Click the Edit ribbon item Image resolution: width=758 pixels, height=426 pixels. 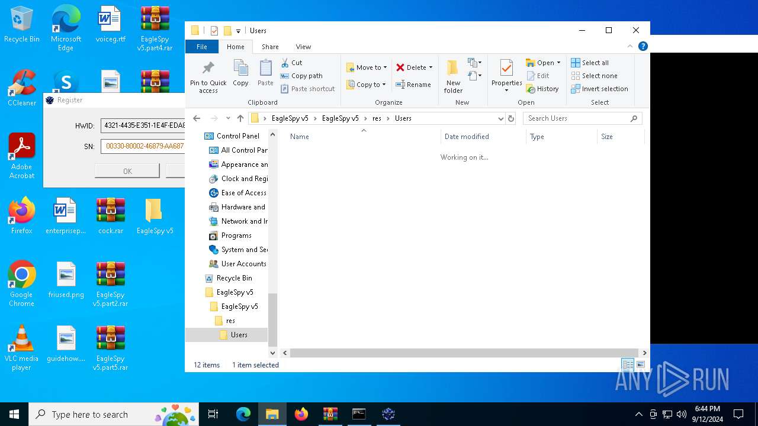pos(538,76)
